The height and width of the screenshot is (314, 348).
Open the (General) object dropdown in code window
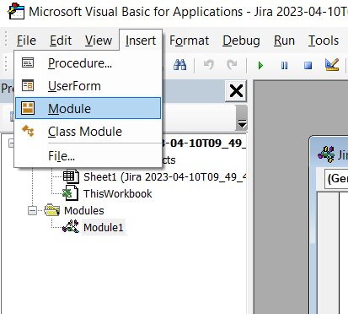click(x=336, y=178)
